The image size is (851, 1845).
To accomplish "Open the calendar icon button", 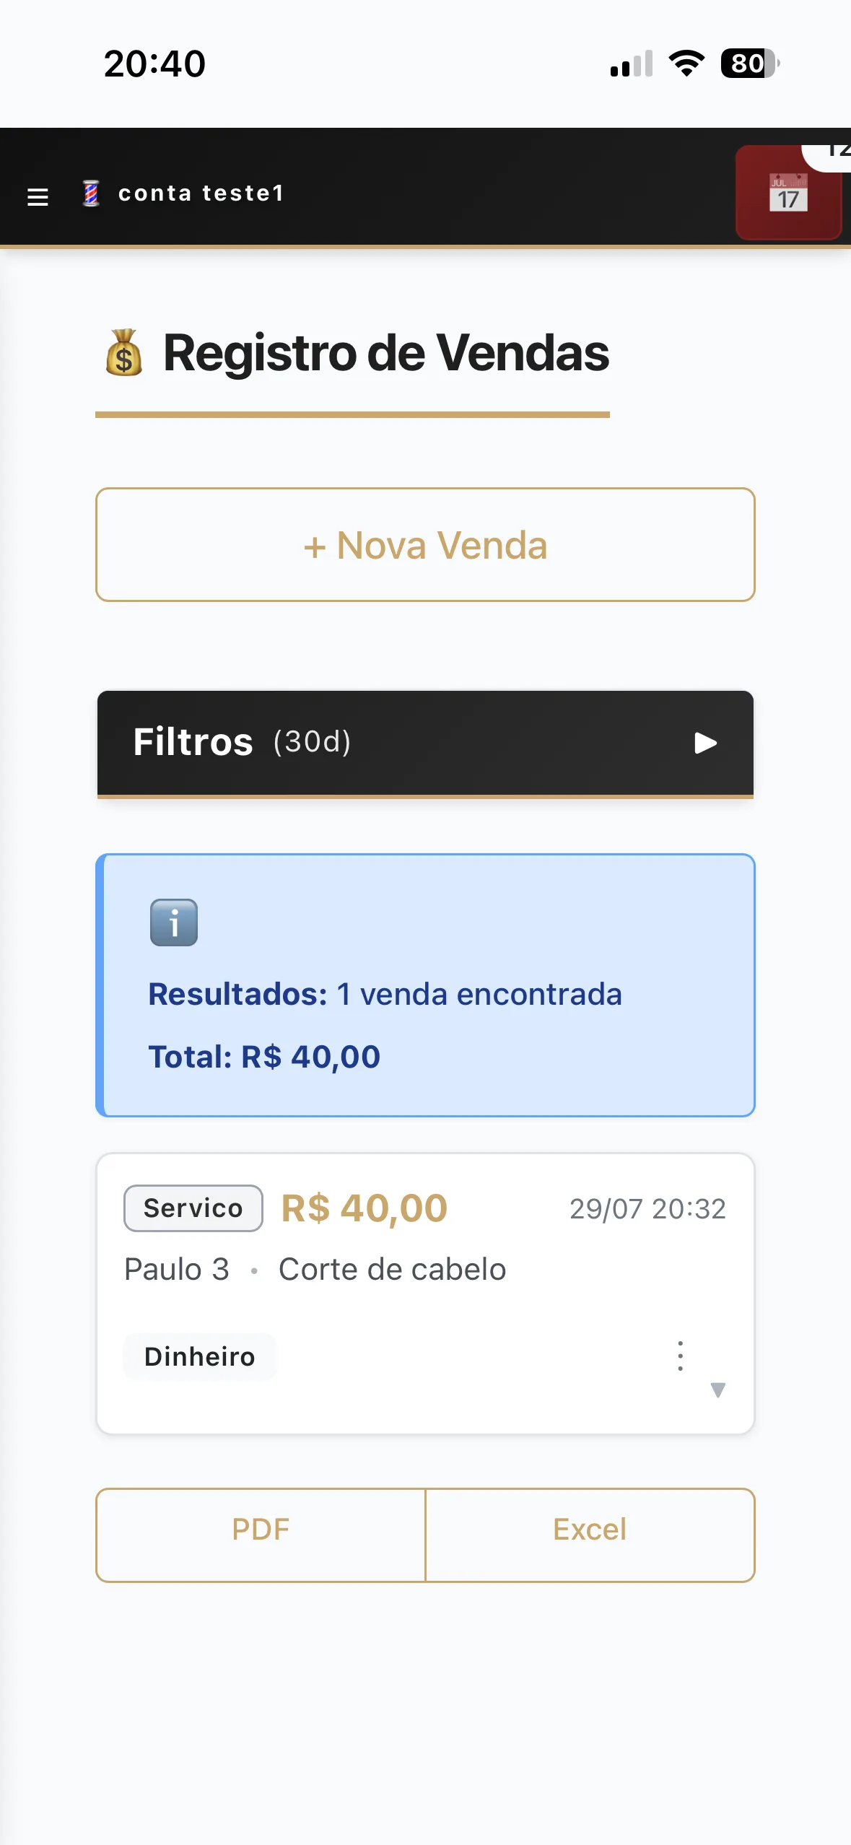I will pos(788,193).
